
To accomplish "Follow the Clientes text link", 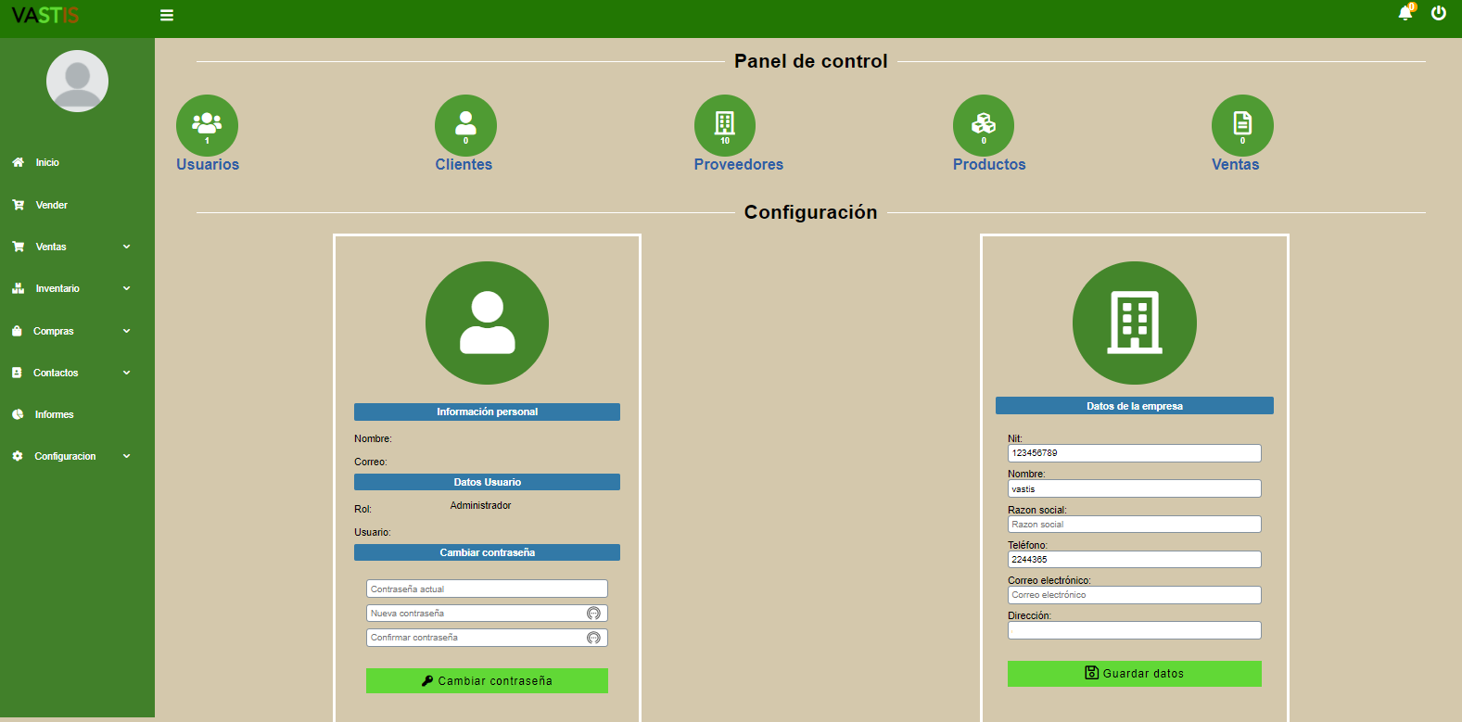I will (x=464, y=164).
